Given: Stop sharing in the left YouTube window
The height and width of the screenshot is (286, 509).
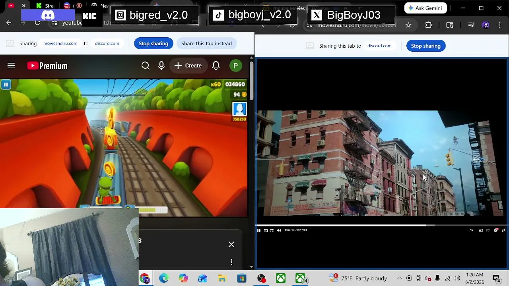Looking at the screenshot, I should (153, 43).
